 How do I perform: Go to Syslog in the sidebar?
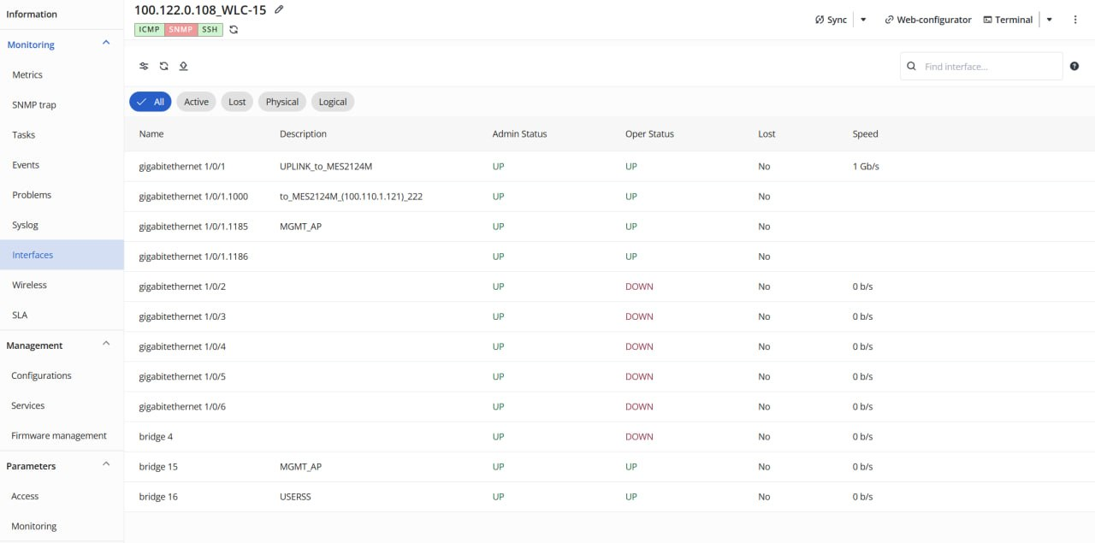pos(25,225)
